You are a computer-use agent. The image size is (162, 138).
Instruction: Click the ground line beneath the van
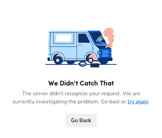(x=81, y=64)
